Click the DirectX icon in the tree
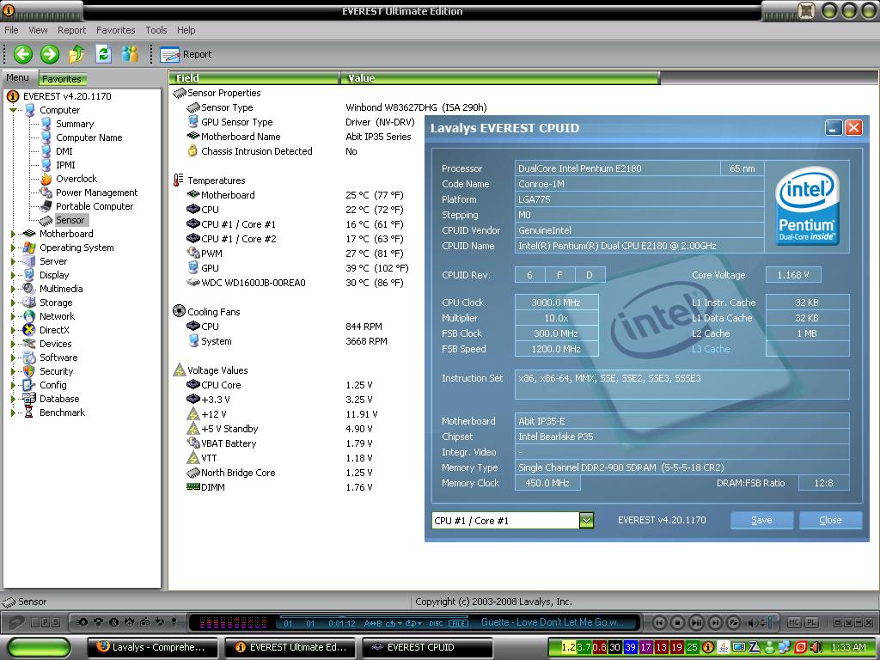The width and height of the screenshot is (880, 660). tap(29, 330)
